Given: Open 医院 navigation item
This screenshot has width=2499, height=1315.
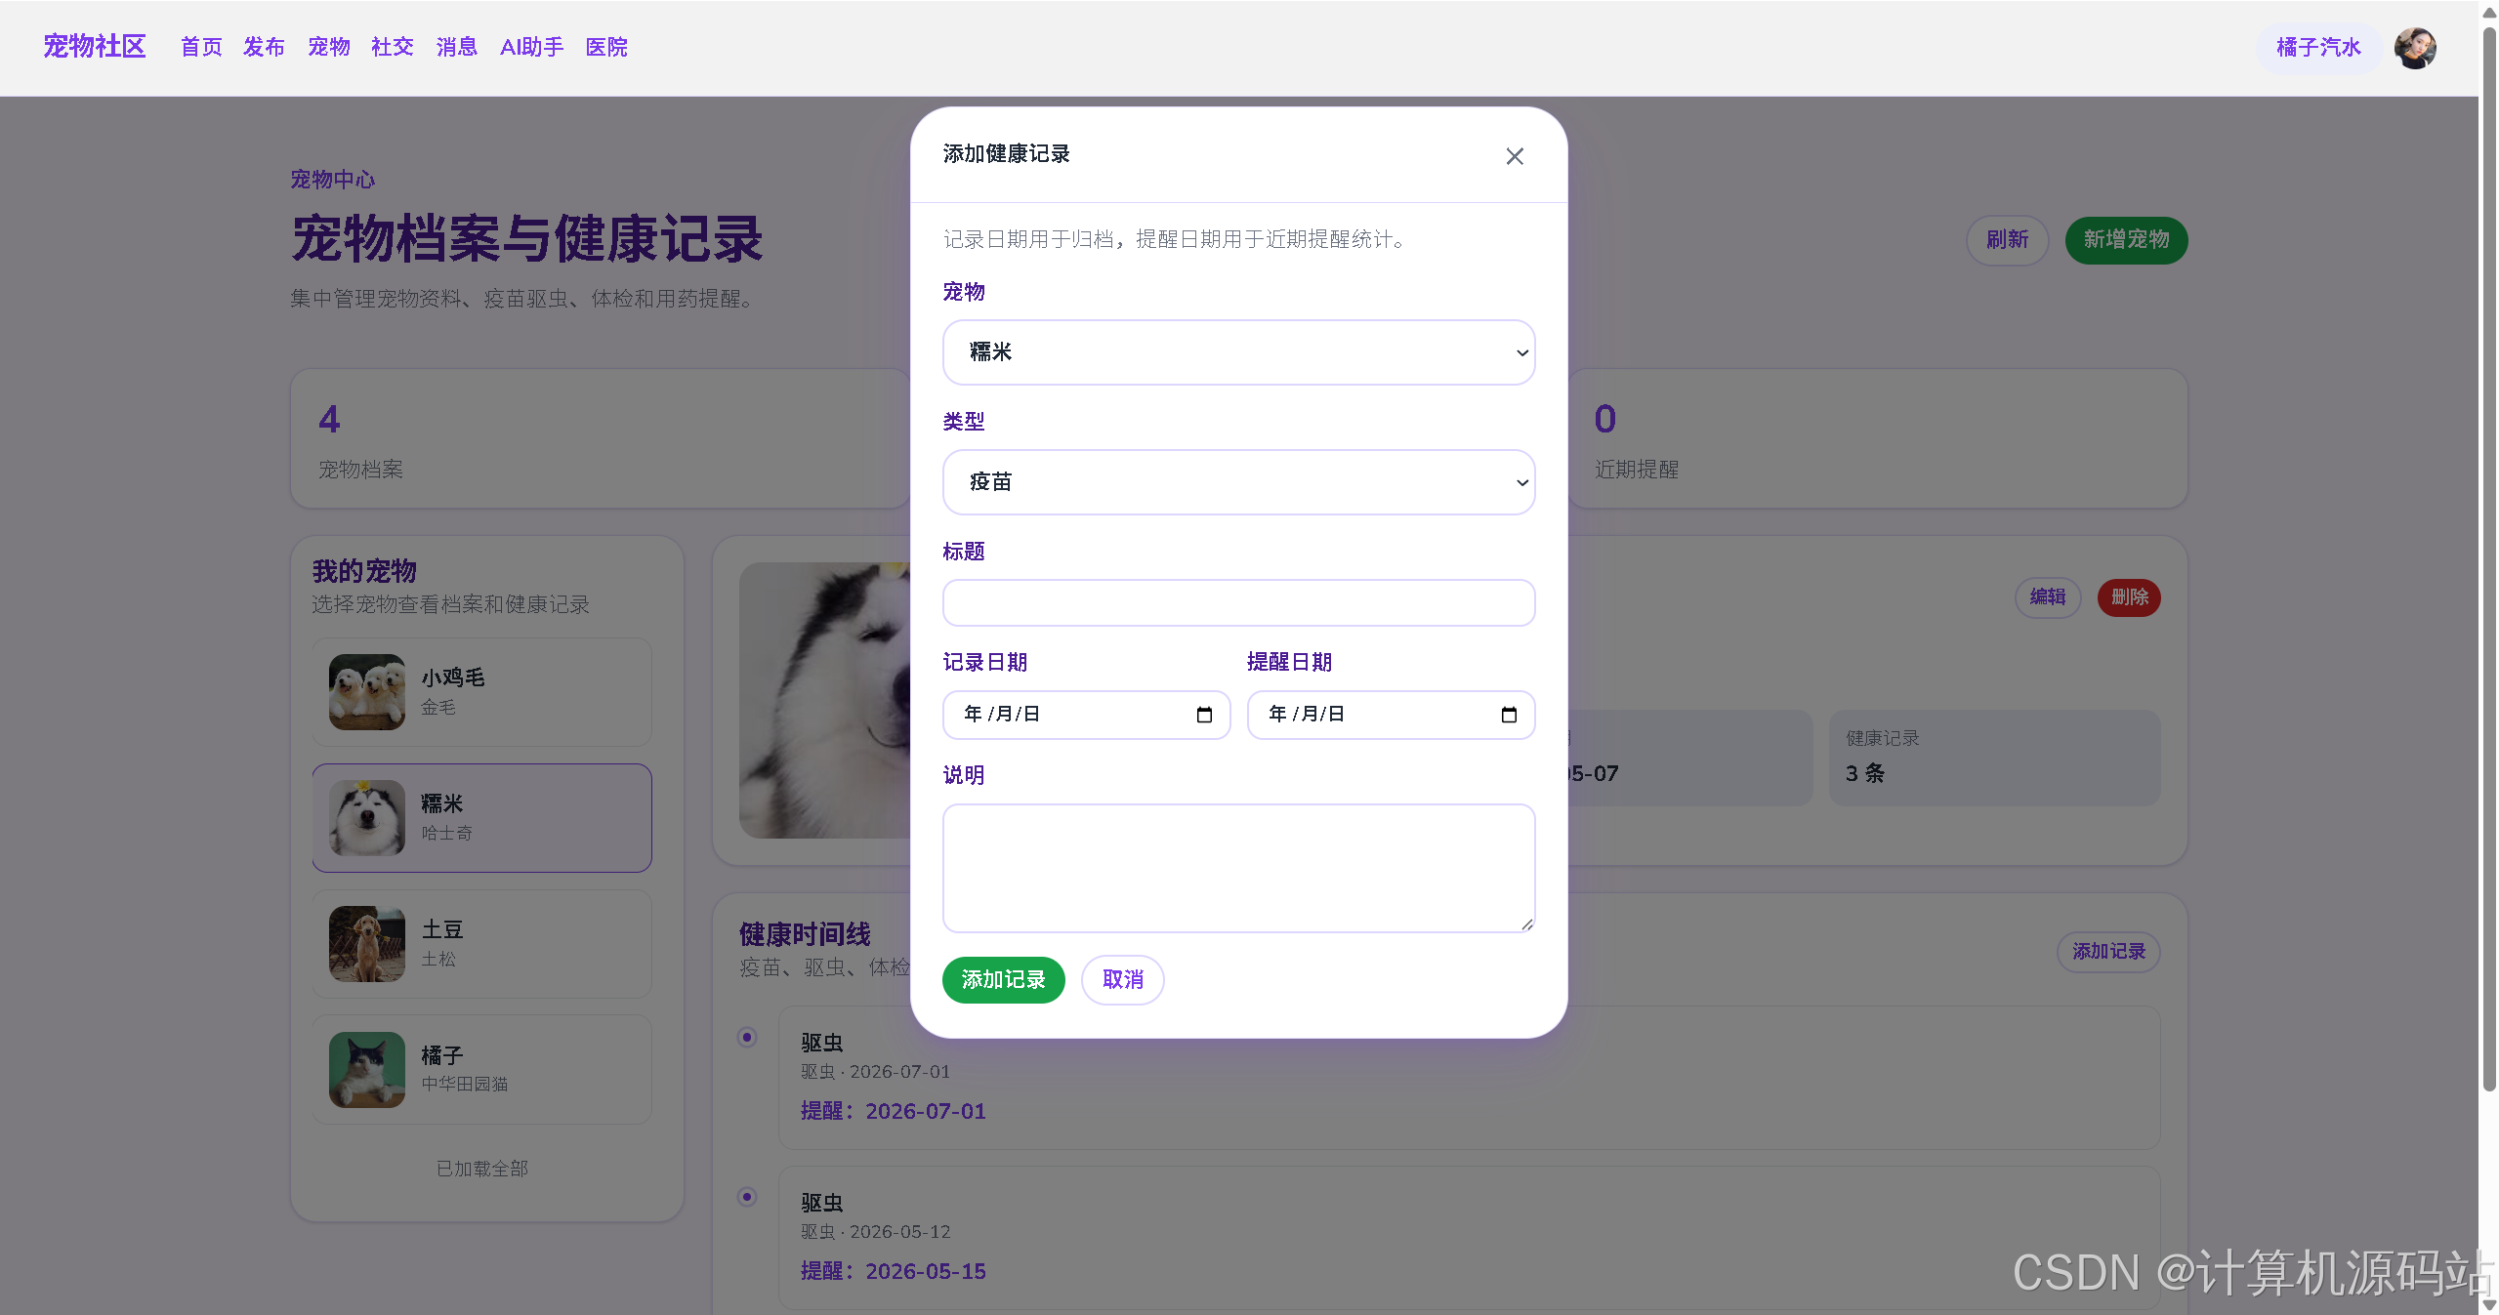Looking at the screenshot, I should coord(606,47).
